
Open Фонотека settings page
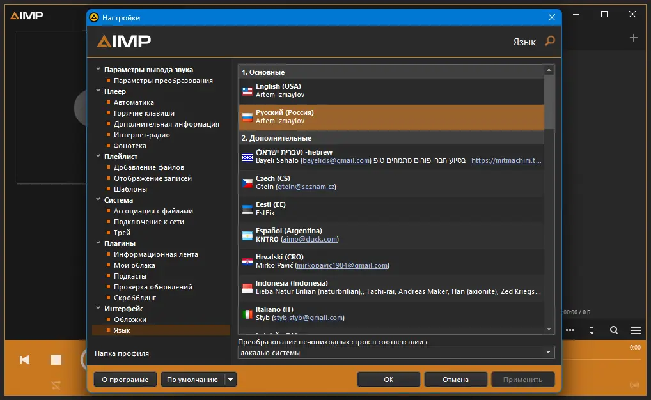[x=130, y=146]
